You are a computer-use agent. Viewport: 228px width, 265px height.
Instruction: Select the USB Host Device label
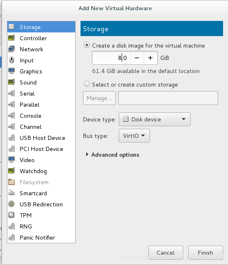[x=42, y=138]
